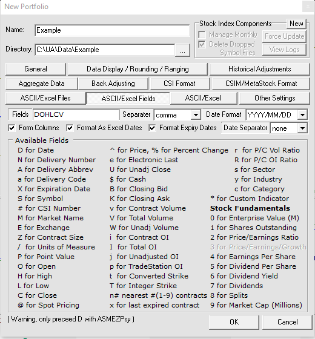The width and height of the screenshot is (315, 339).
Task: Click '2 for Price/Earnings Ratio' entry
Action: (x=254, y=237)
